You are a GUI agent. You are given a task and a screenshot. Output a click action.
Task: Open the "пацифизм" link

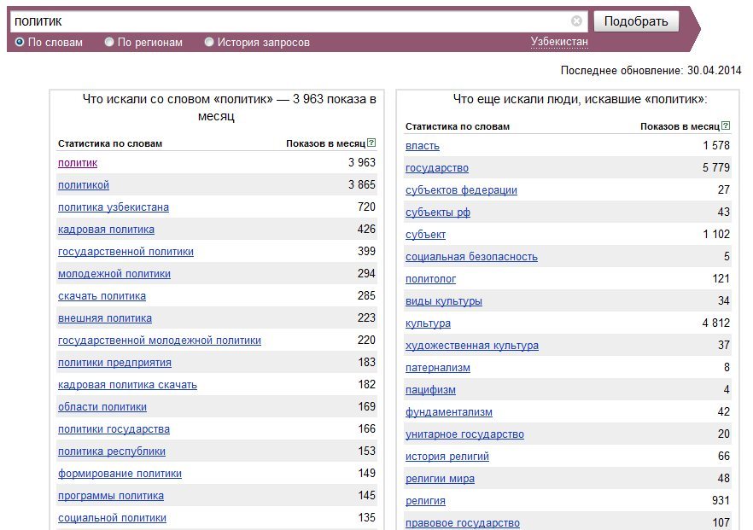click(430, 389)
